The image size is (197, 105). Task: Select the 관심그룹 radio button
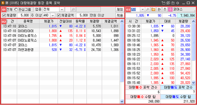tap(16, 9)
